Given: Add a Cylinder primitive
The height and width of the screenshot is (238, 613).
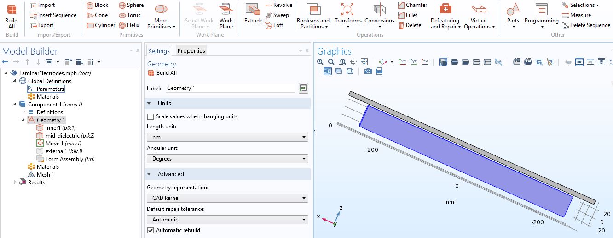Looking at the screenshot, I should click(101, 25).
